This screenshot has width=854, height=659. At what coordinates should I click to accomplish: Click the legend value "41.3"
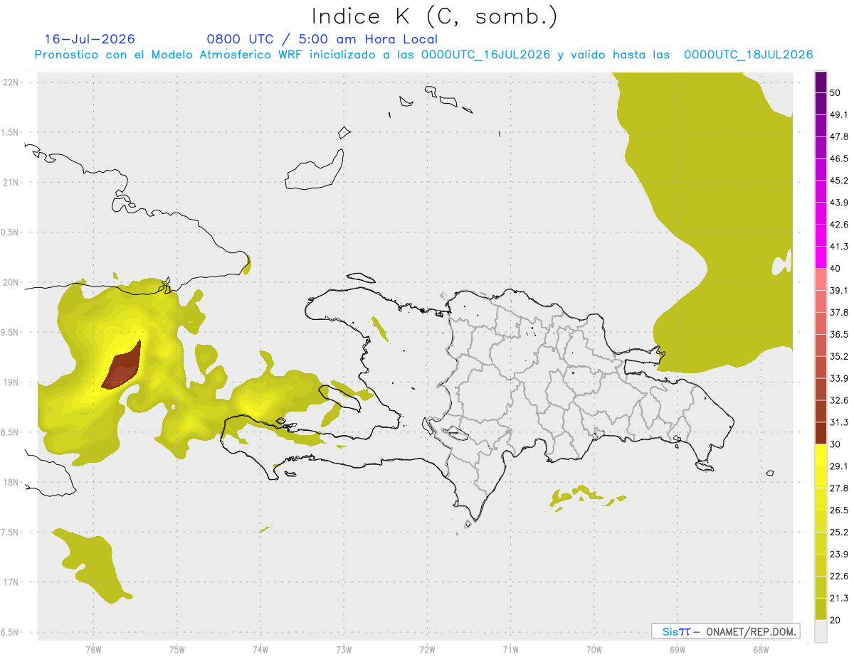pyautogui.click(x=839, y=247)
